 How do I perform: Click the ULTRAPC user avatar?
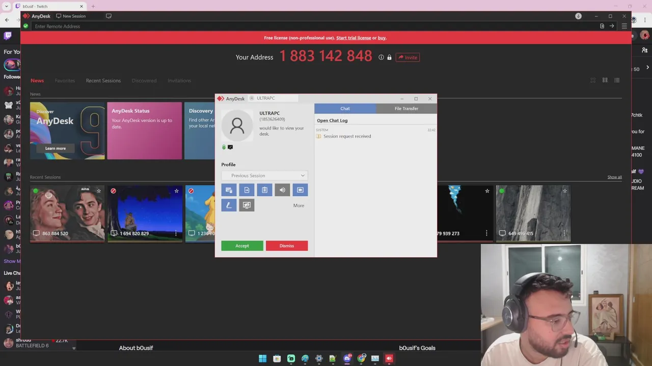point(237,126)
